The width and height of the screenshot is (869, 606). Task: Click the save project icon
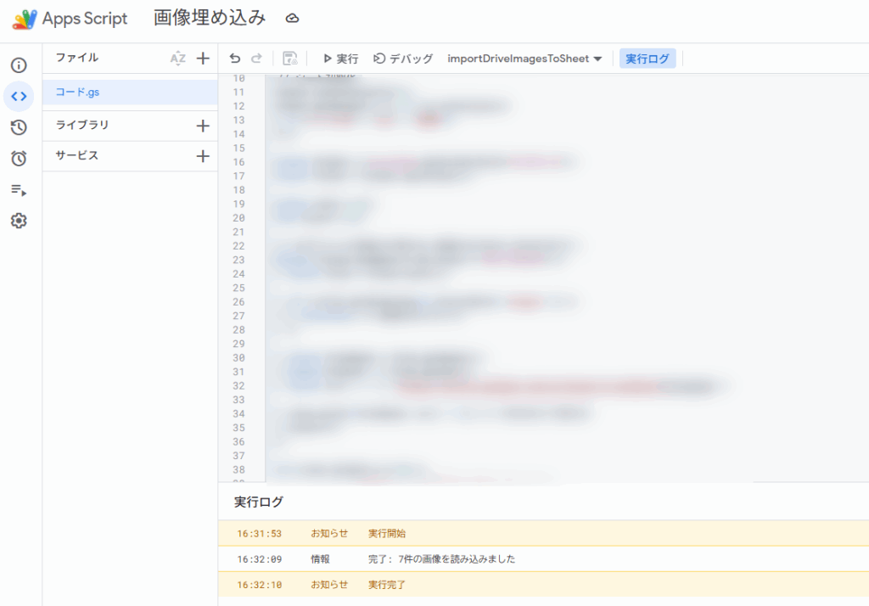289,59
